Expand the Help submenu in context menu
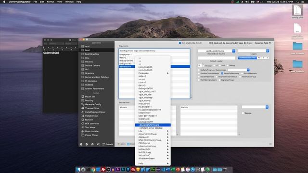Image resolution: width=308 pixels, height=173 pixels. coord(153,163)
